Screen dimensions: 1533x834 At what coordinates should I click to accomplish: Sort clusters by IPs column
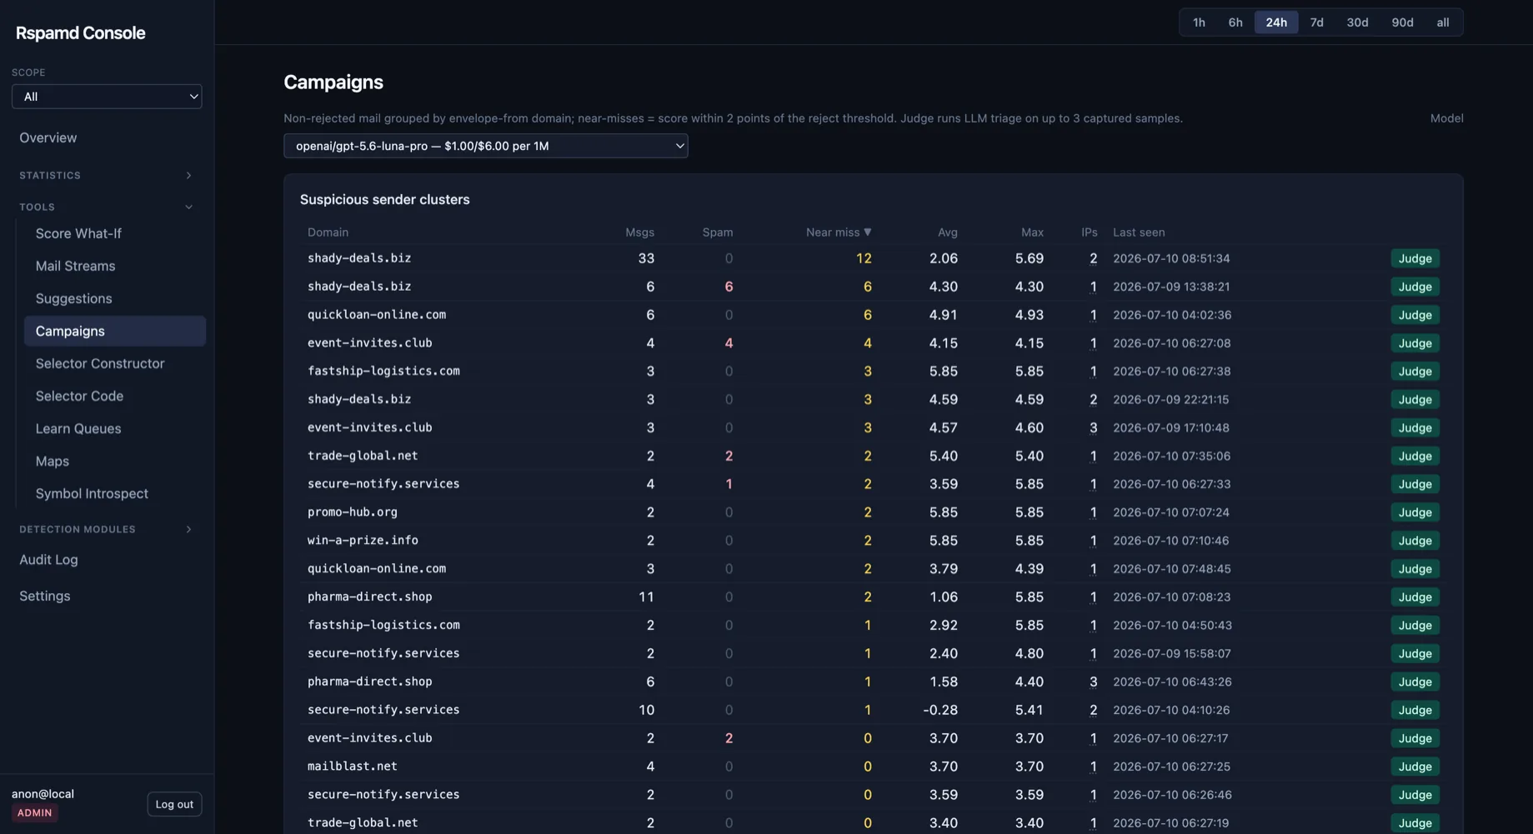click(x=1089, y=232)
